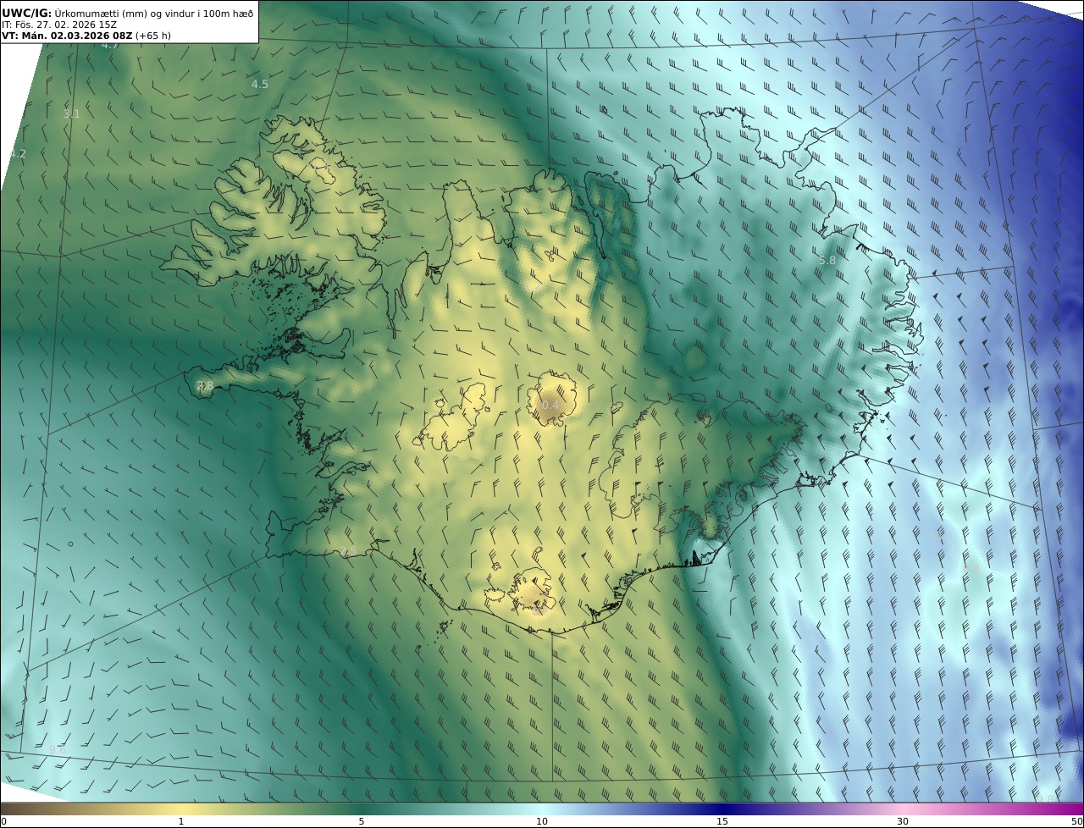Click the colorbar tick label '15'

pos(722,821)
